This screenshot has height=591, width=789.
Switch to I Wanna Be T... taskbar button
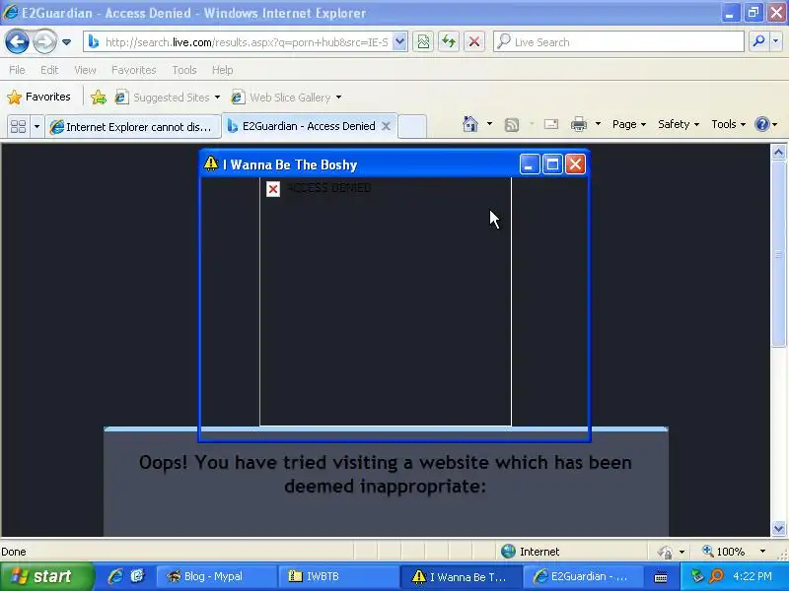462,576
